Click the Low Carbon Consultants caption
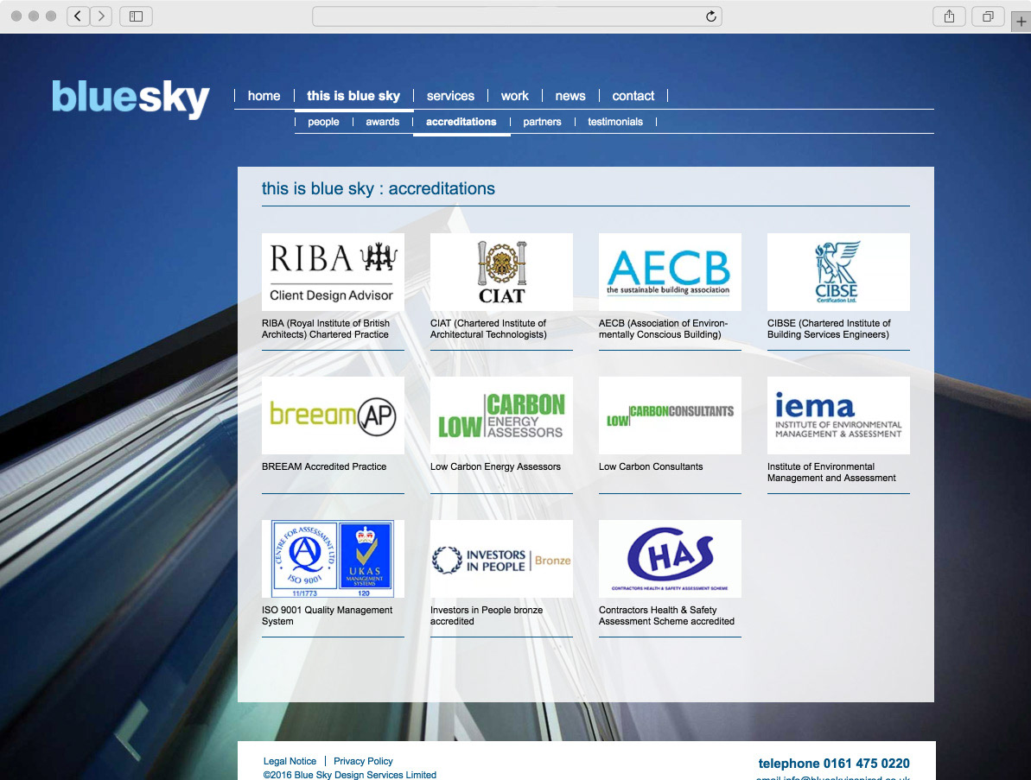The height and width of the screenshot is (780, 1031). tap(651, 466)
